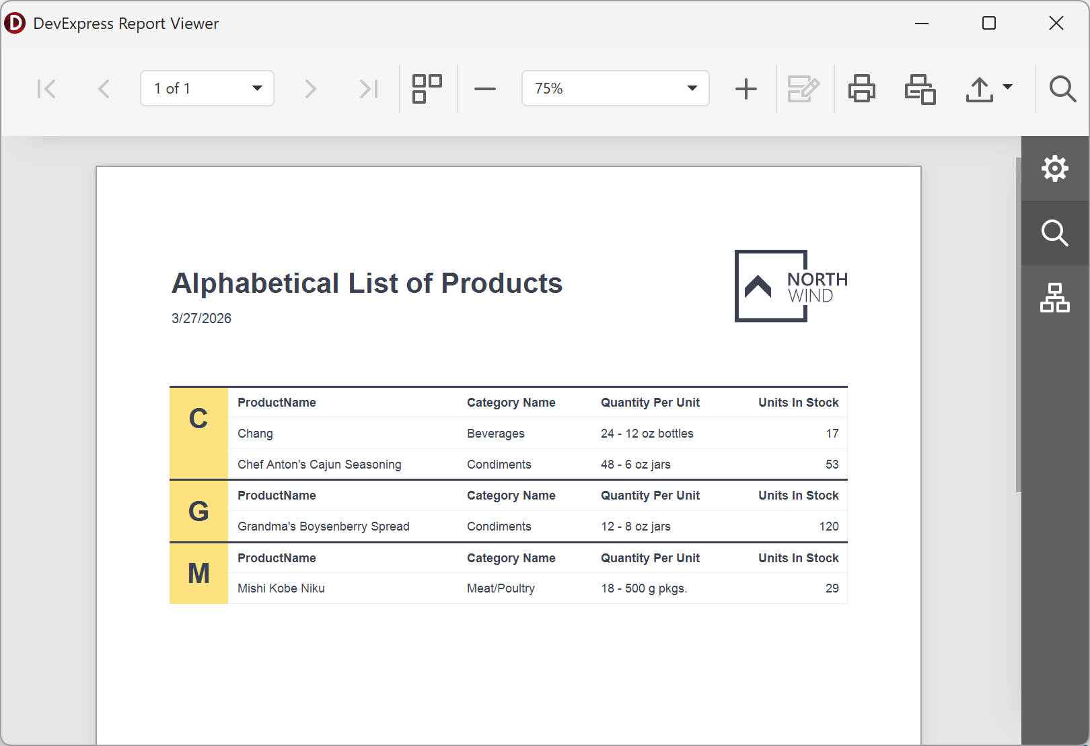Go to the previous page
1090x746 pixels.
104,89
